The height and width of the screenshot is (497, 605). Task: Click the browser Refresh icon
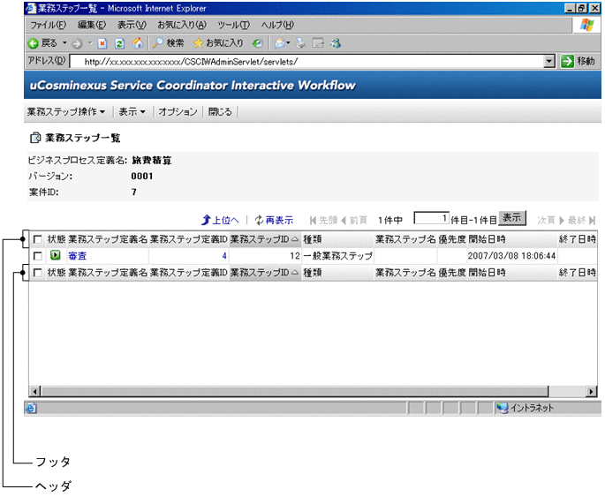(x=119, y=43)
